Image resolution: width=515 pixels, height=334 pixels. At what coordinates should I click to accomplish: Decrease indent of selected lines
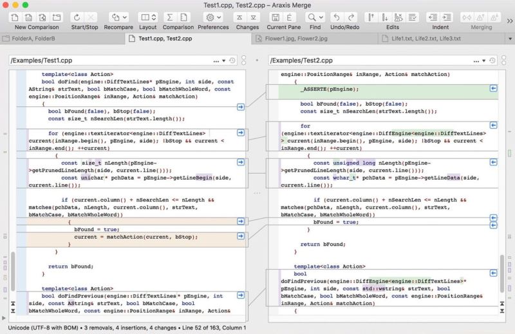(433, 17)
